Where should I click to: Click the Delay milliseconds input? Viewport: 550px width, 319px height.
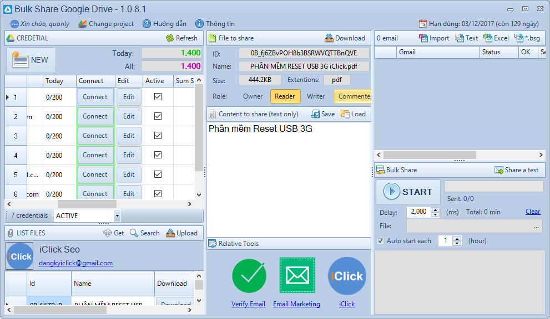(419, 212)
